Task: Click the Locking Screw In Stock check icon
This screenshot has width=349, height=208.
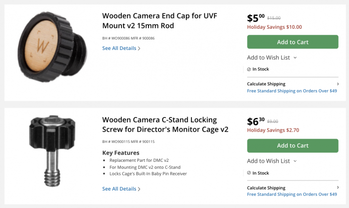Action: click(x=249, y=173)
